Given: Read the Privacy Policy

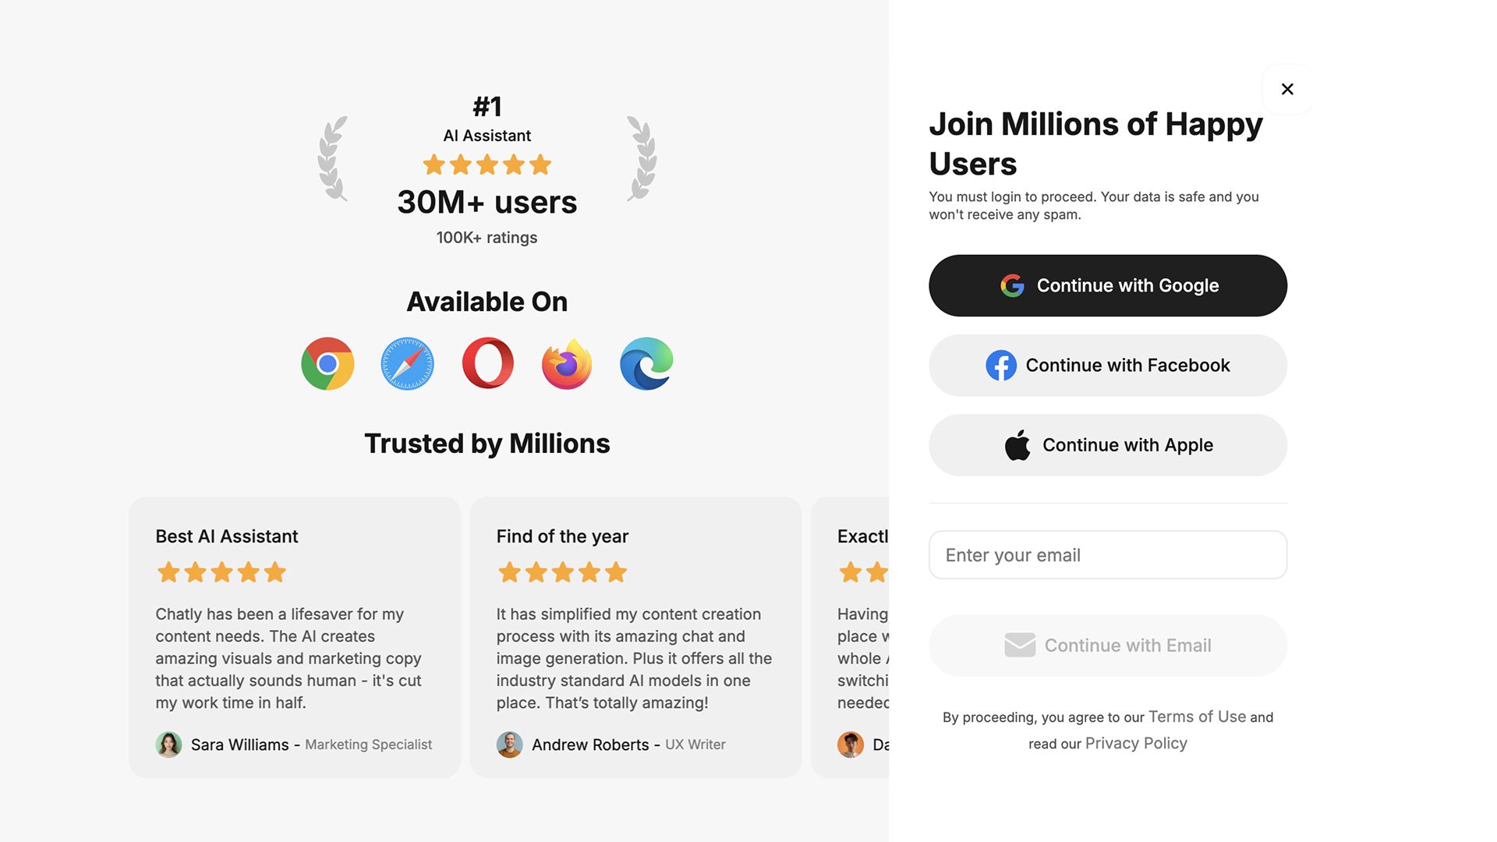Looking at the screenshot, I should pos(1135,743).
